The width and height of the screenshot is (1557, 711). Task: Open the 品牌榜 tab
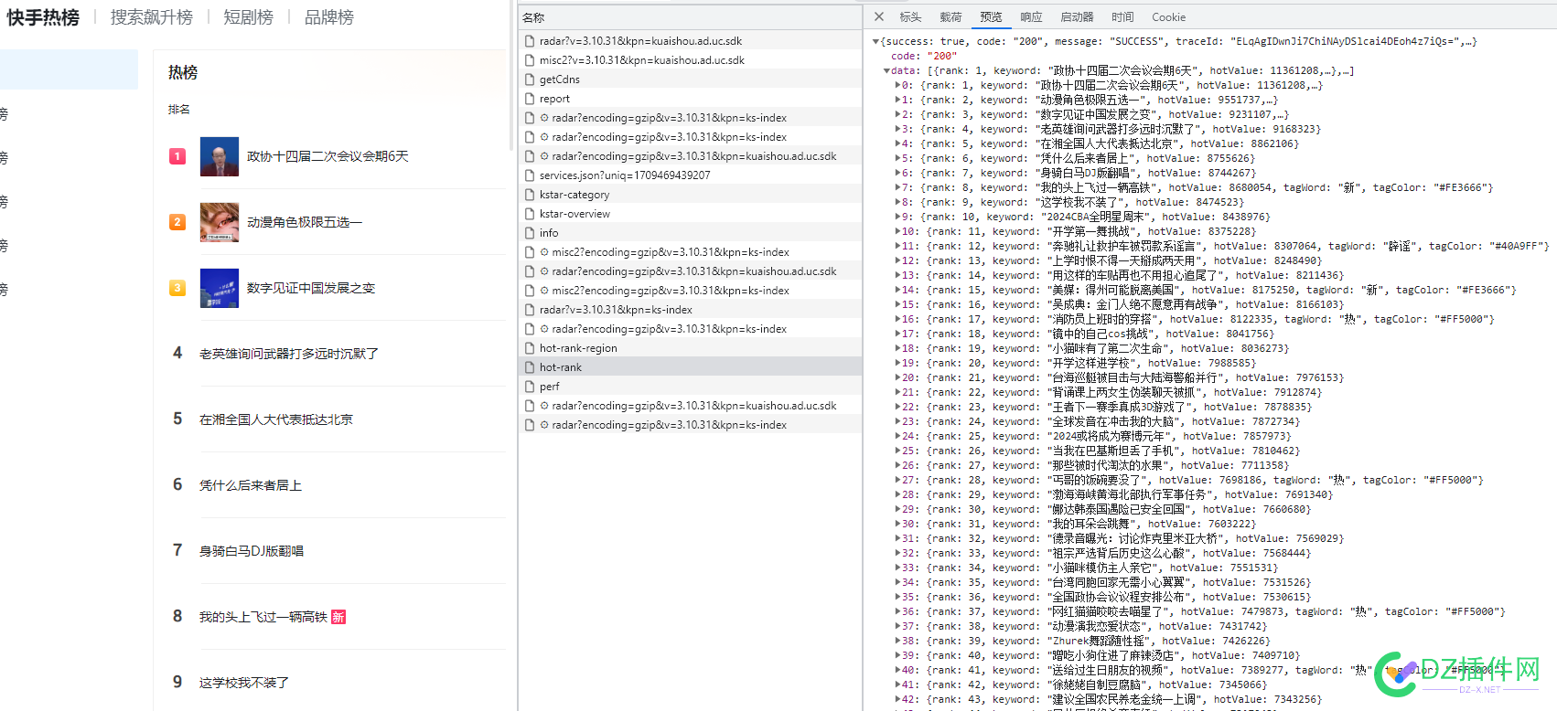click(328, 17)
